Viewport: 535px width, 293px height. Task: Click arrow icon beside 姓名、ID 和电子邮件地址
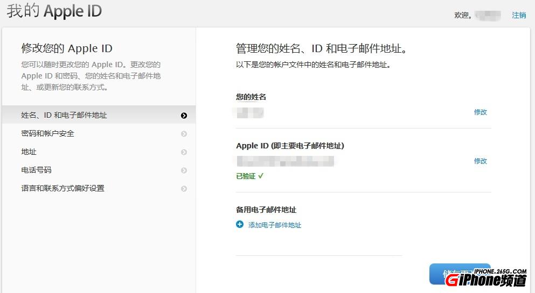184,116
